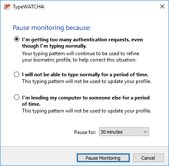Select 'will not be able to type normally' option

[16, 74]
